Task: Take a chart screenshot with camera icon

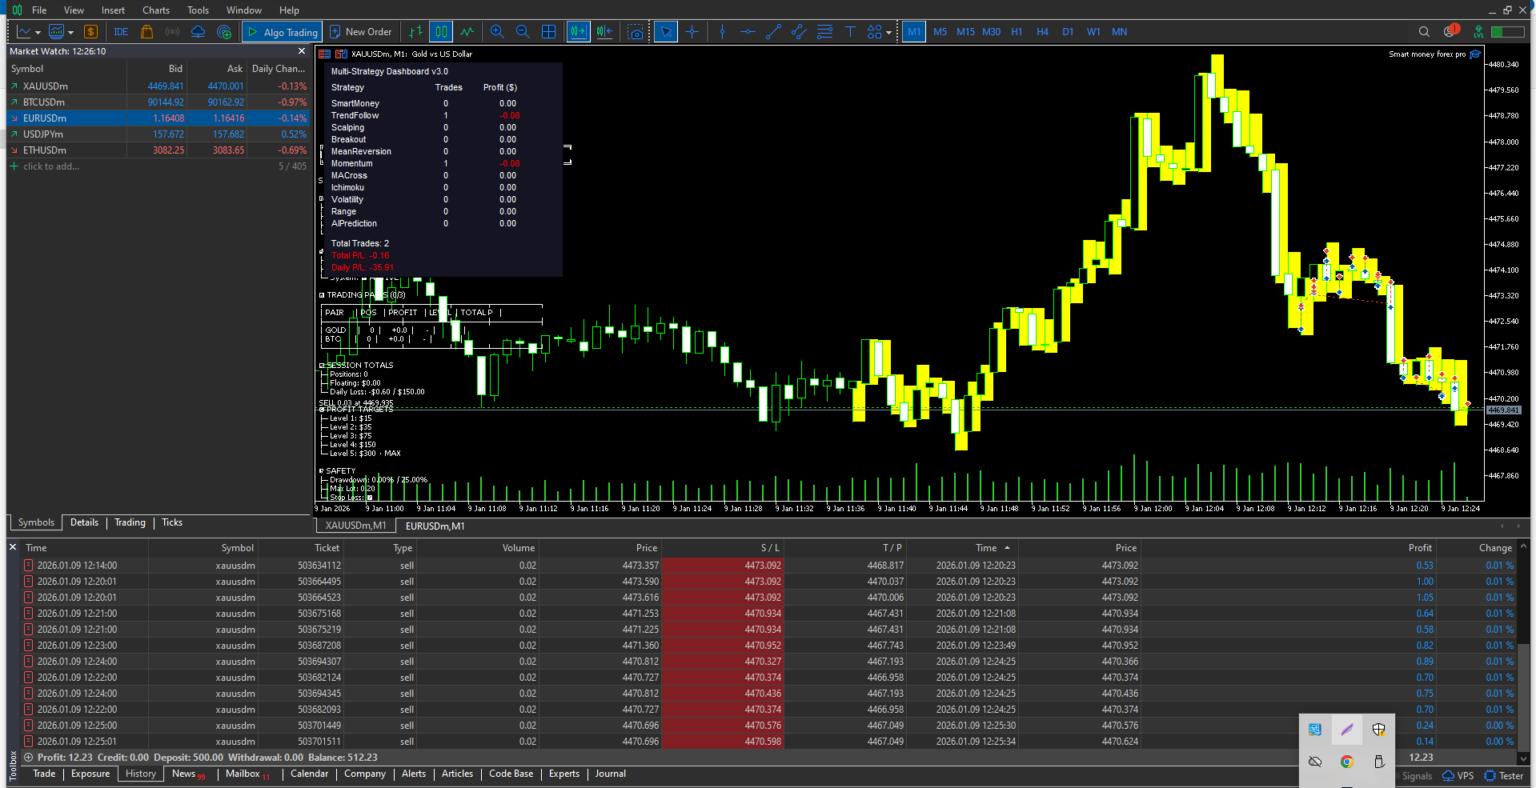Action: pos(635,32)
